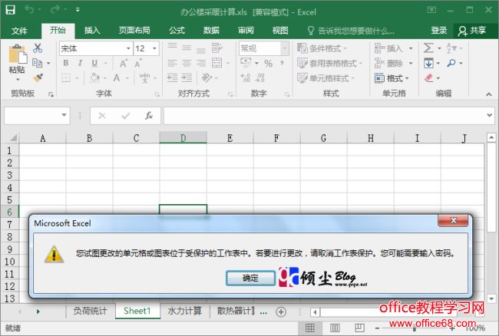
Task: Click the Cut scissors icon
Action: [38, 48]
